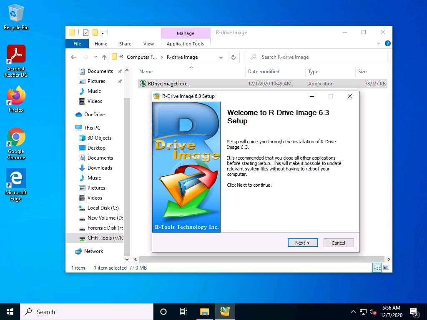The height and width of the screenshot is (320, 427).
Task: Open Quick Access Toolbar customize dropdown
Action: coord(103,33)
